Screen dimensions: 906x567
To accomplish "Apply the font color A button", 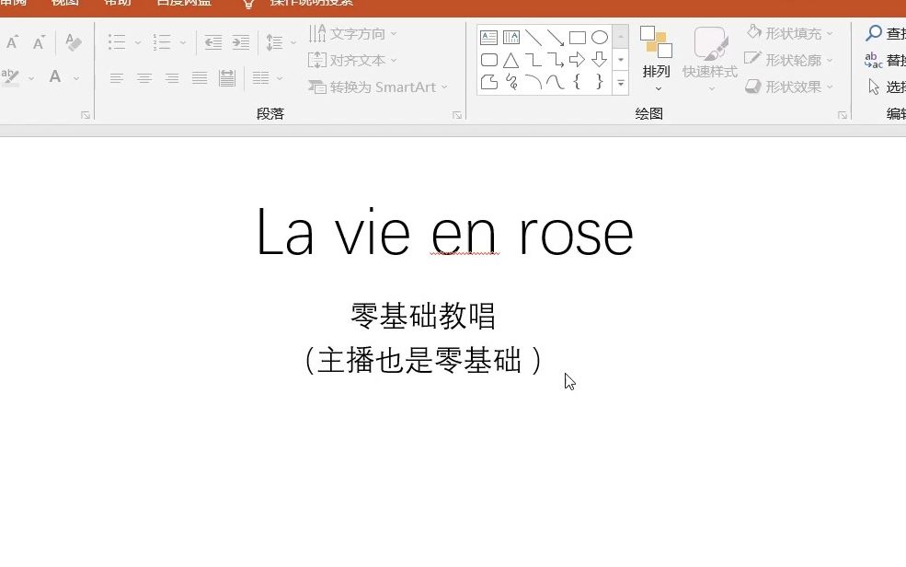I will pyautogui.click(x=55, y=77).
